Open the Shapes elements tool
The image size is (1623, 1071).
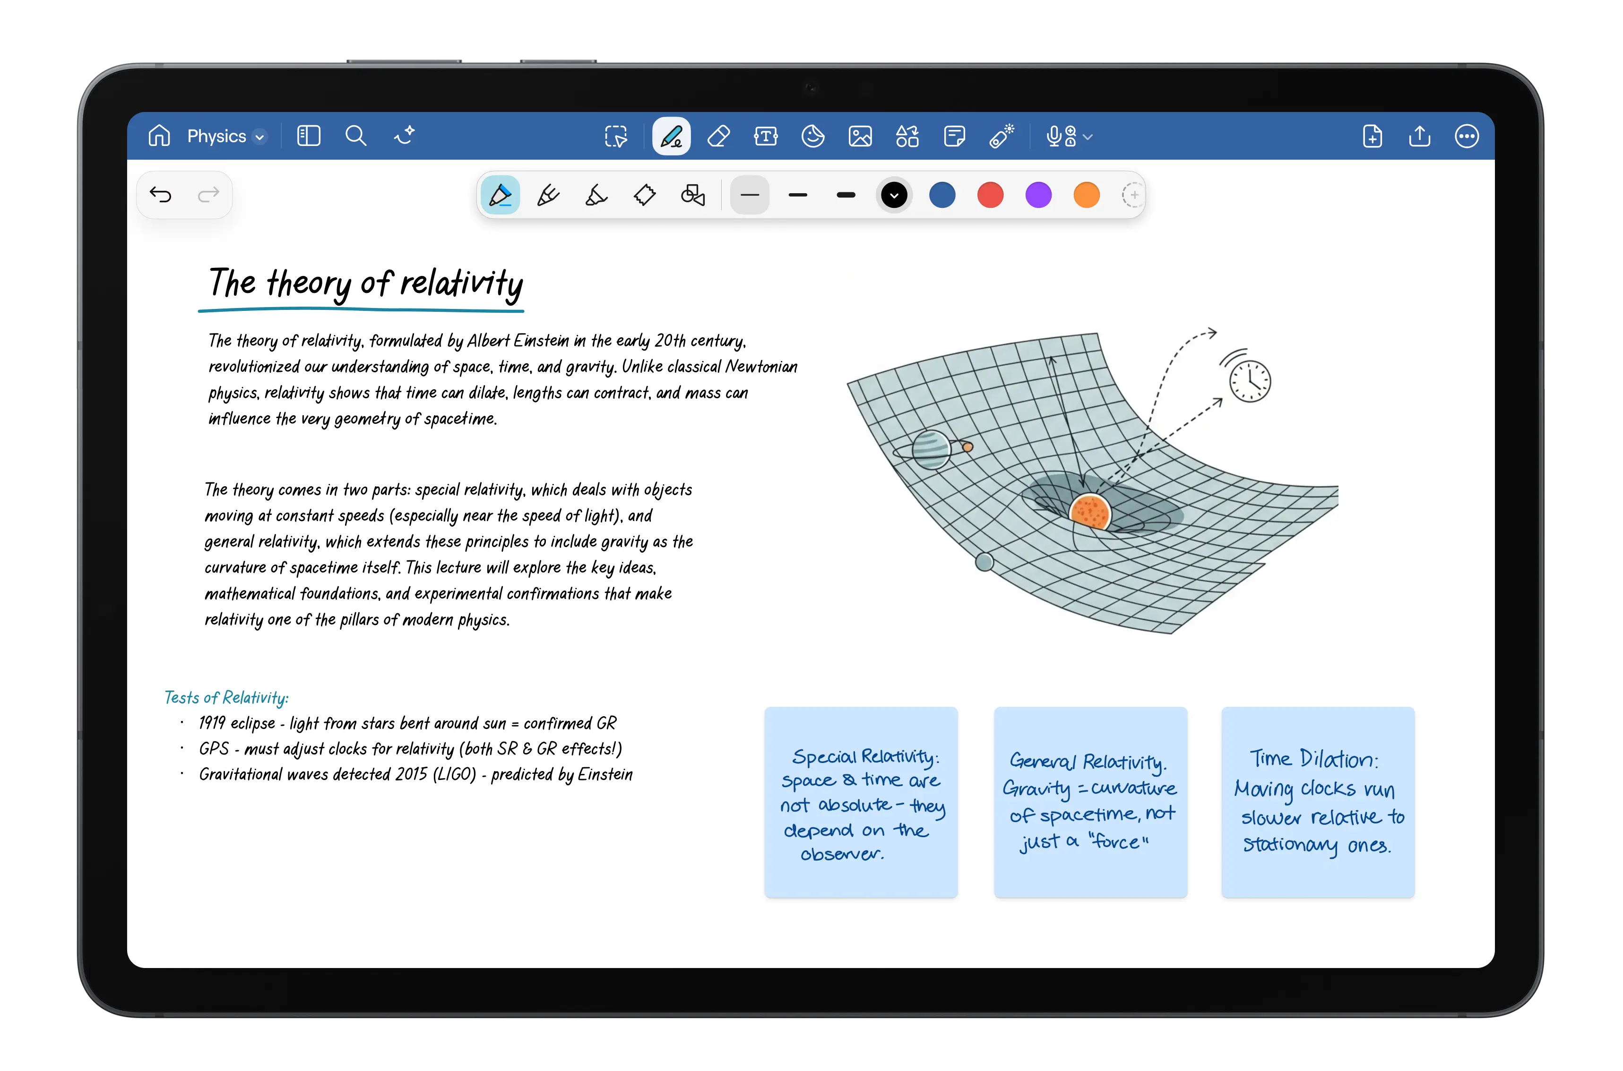coord(907,137)
